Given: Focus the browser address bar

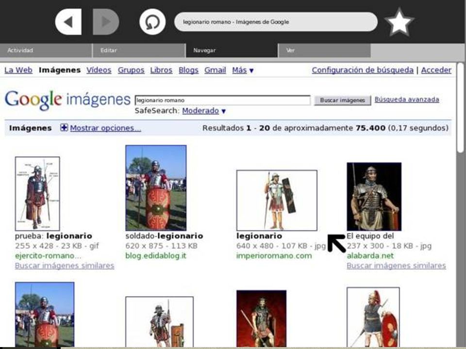Looking at the screenshot, I should click(x=276, y=22).
